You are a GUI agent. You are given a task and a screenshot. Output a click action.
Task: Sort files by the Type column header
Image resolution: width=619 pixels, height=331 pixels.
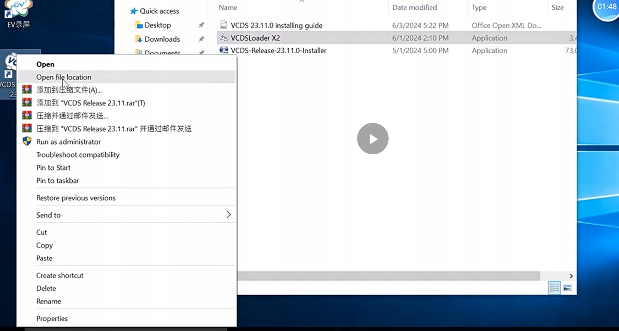pos(479,7)
